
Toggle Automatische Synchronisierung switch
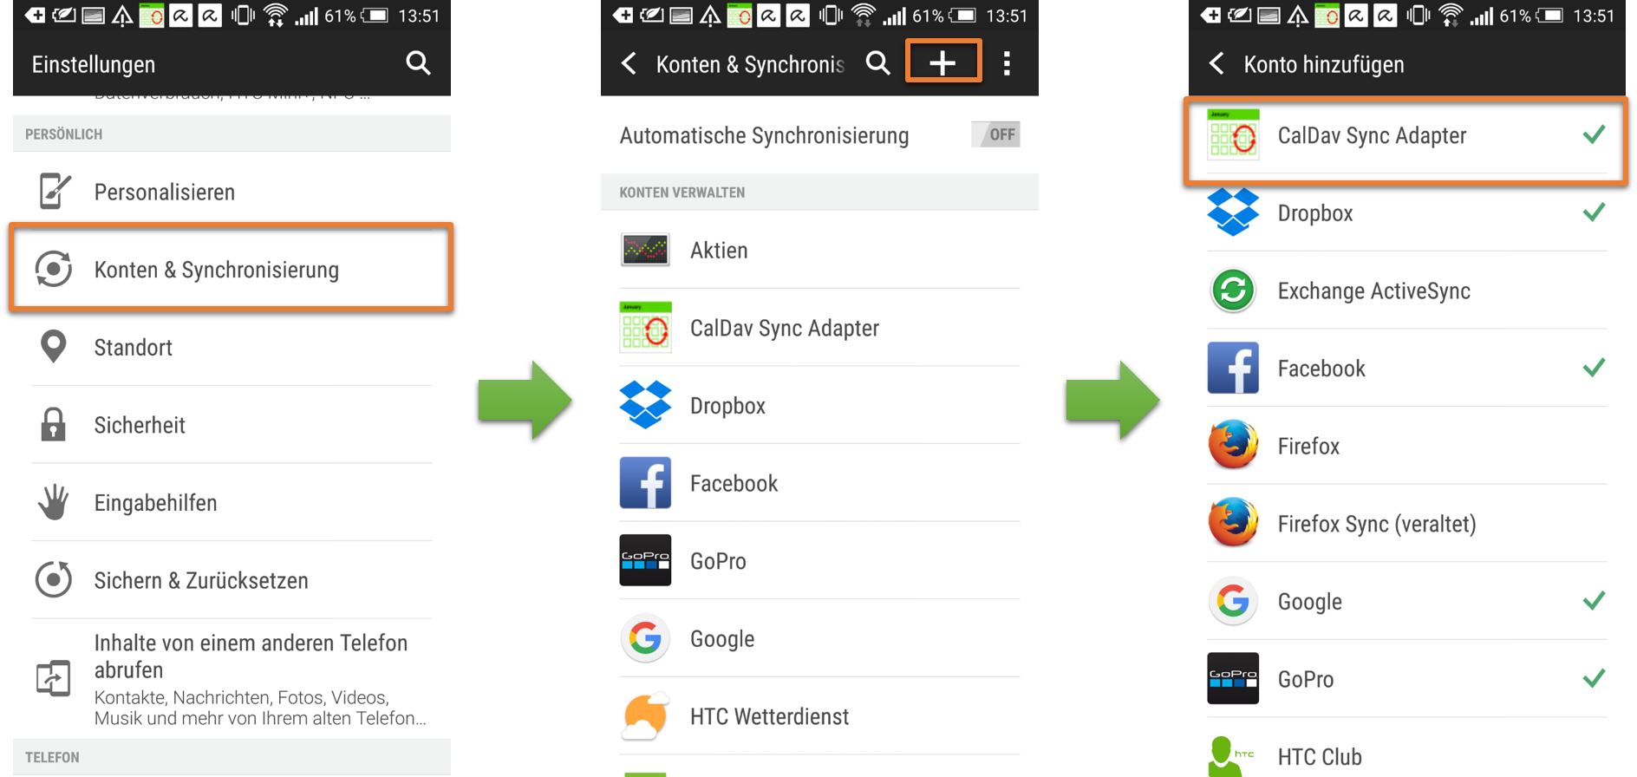click(x=996, y=134)
